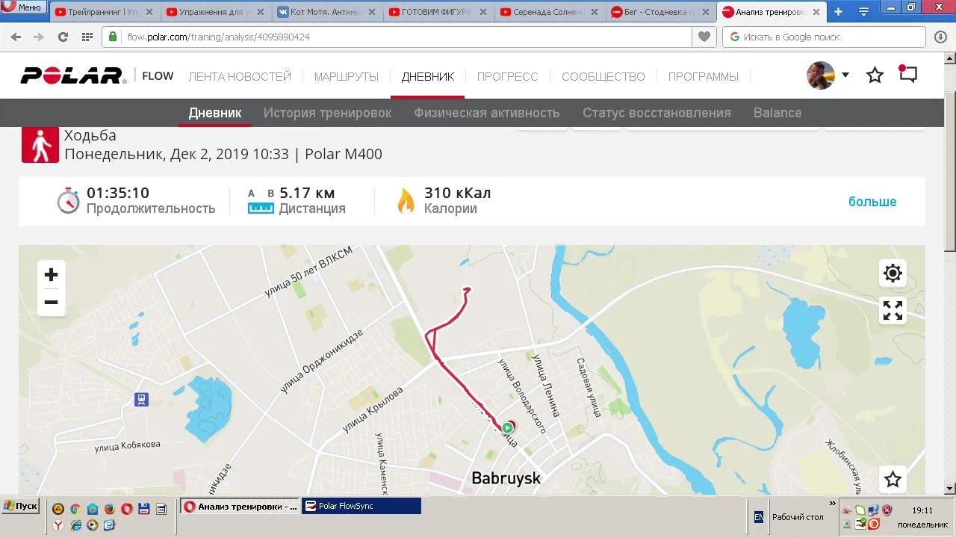956x538 pixels.
Task: Go forward to the next page
Action: tap(39, 37)
